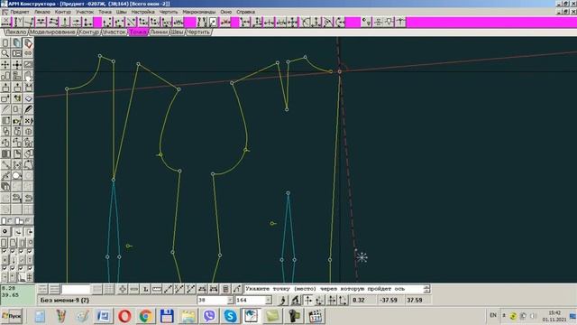Switch to the Участок tab
577x325 pixels.
(114, 32)
